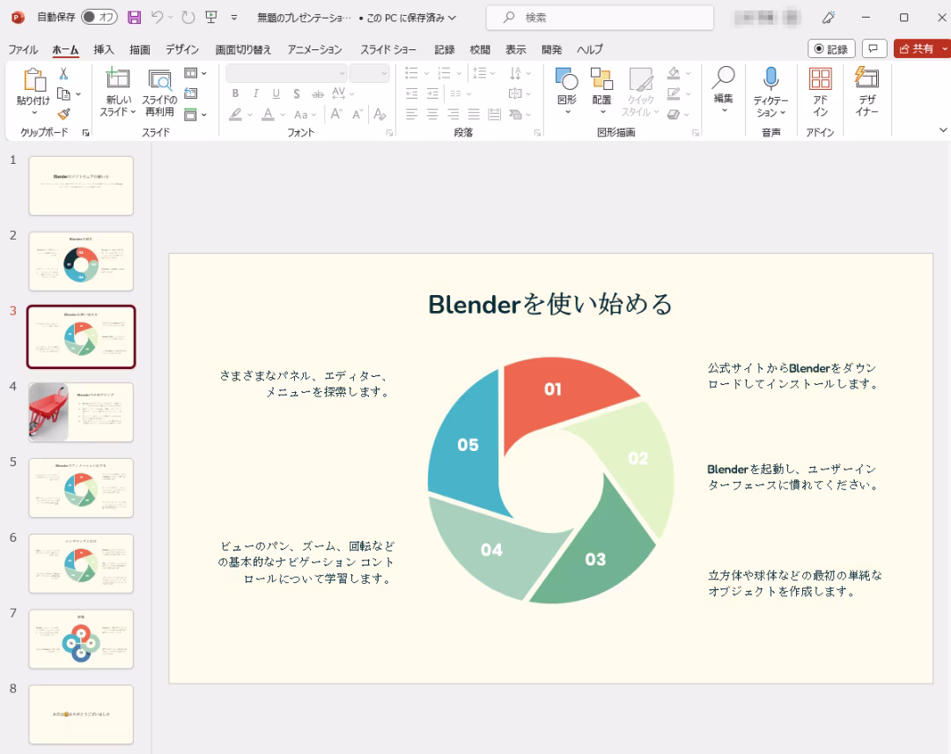The width and height of the screenshot is (951, 754).
Task: Click the Copy icon in clipboard group
Action: (x=63, y=94)
